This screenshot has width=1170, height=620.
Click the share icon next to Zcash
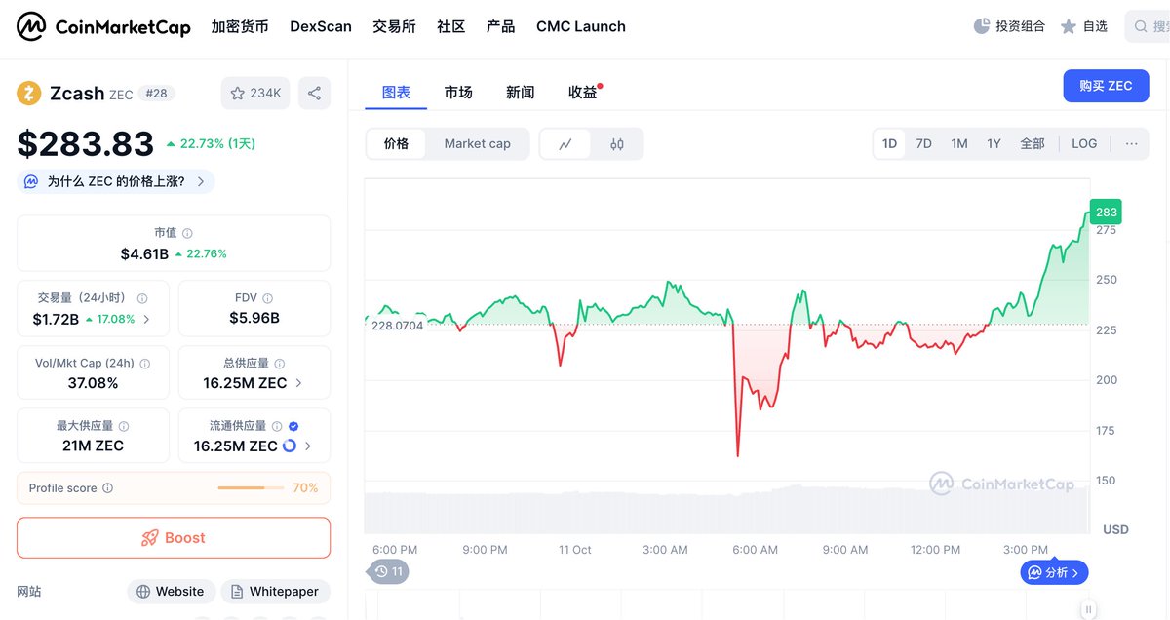coord(314,94)
